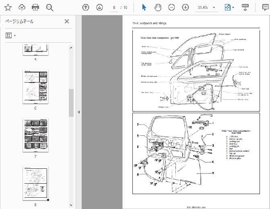Image resolution: width=270 pixels, height=209 pixels.
Task: Click the thumbnail scrollbar down arrow
Action: click(x=71, y=205)
